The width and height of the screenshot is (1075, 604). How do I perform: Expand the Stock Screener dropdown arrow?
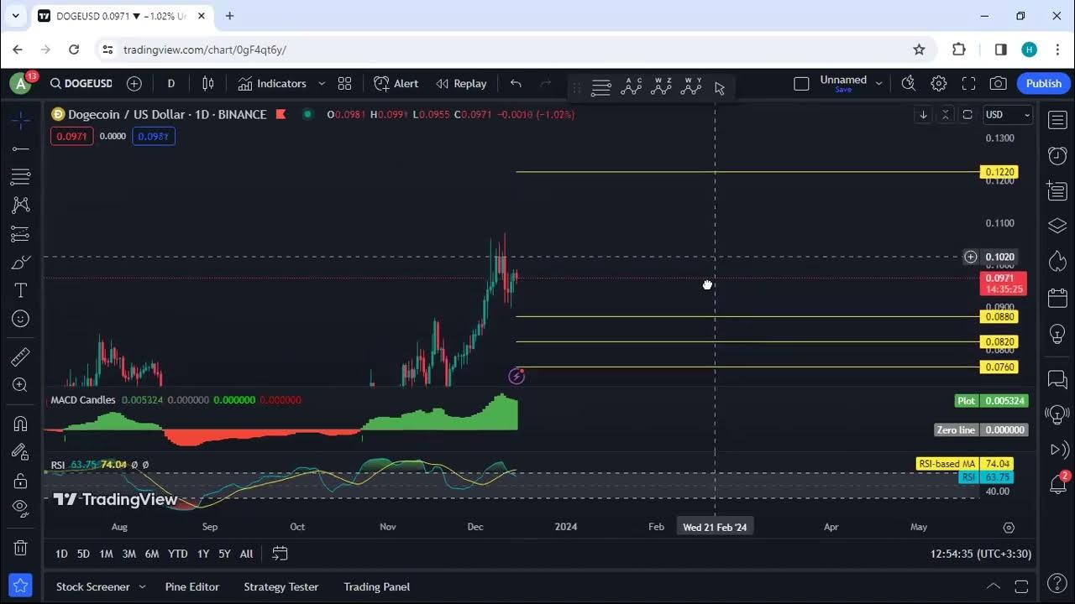coord(142,587)
